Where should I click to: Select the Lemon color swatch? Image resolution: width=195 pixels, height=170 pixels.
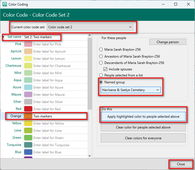tap(28, 59)
